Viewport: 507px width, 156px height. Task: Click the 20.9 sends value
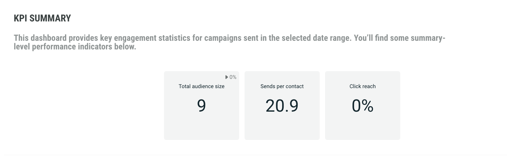(282, 105)
